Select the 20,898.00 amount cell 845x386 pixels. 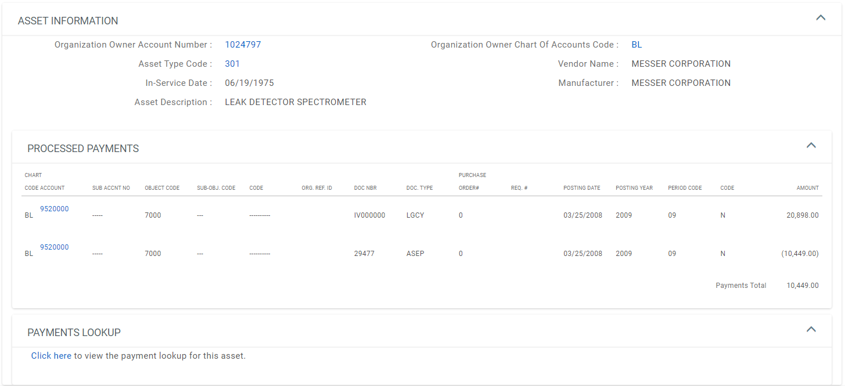coord(802,215)
